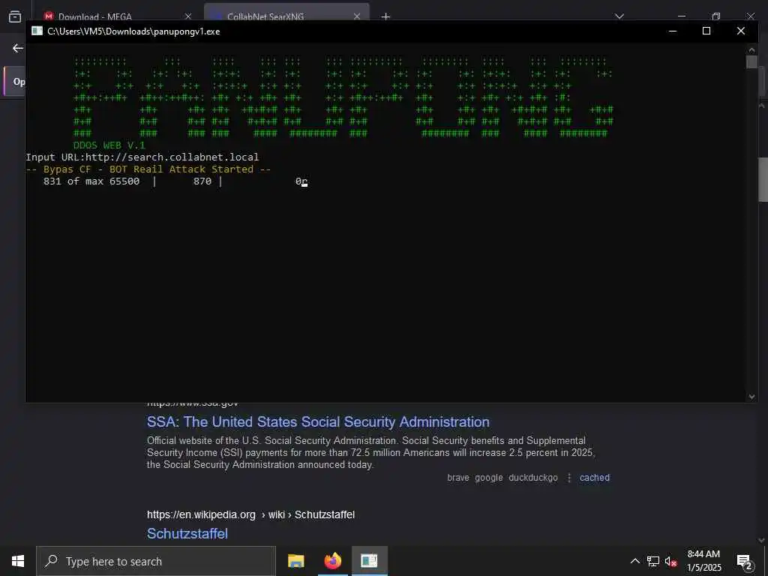768x576 pixels.
Task: Click the browser page vertical scrollbar thumb
Action: [763, 179]
